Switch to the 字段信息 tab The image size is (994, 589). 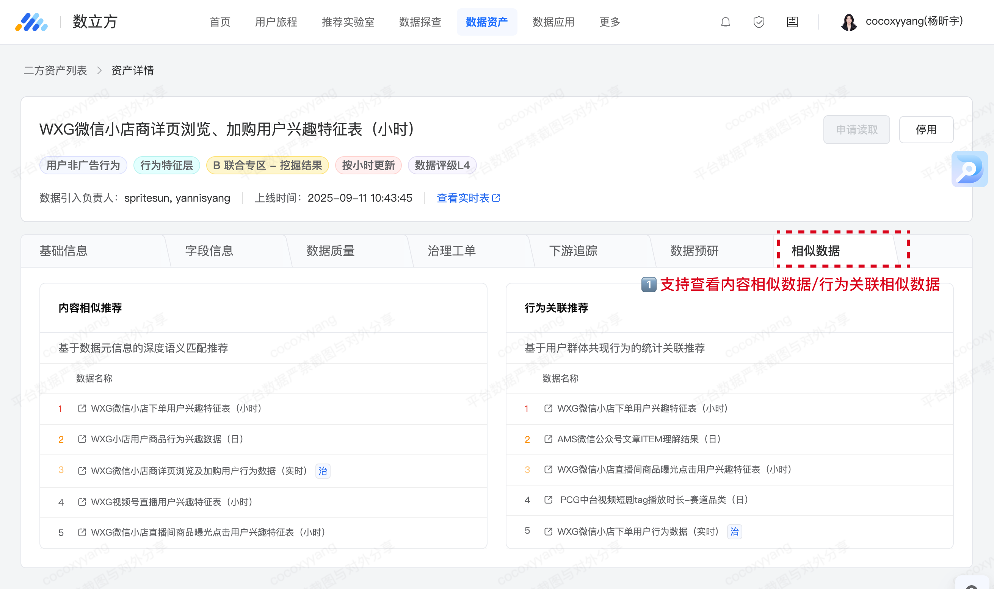pyautogui.click(x=209, y=251)
